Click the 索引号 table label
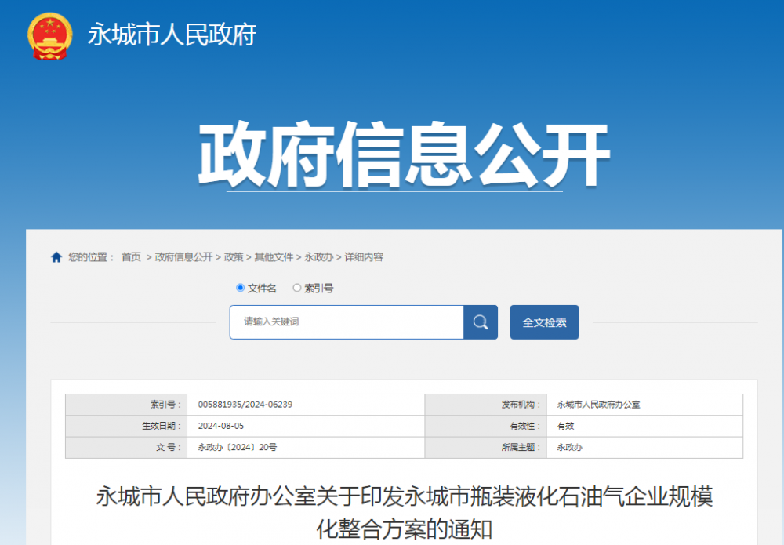The width and height of the screenshot is (784, 545). (x=165, y=405)
